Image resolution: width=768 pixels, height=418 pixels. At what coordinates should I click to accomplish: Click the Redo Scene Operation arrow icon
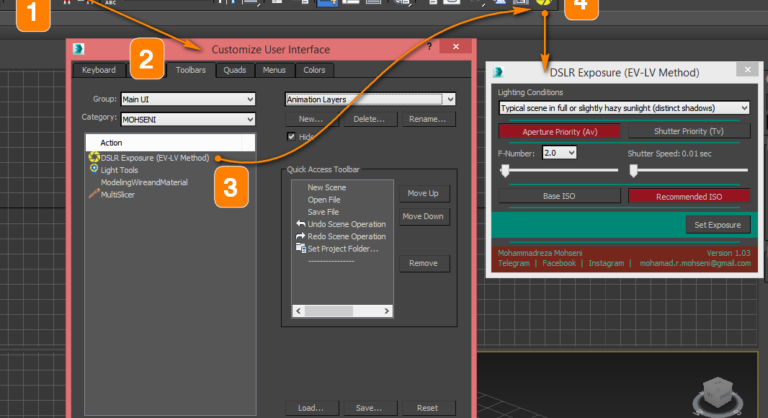point(300,236)
